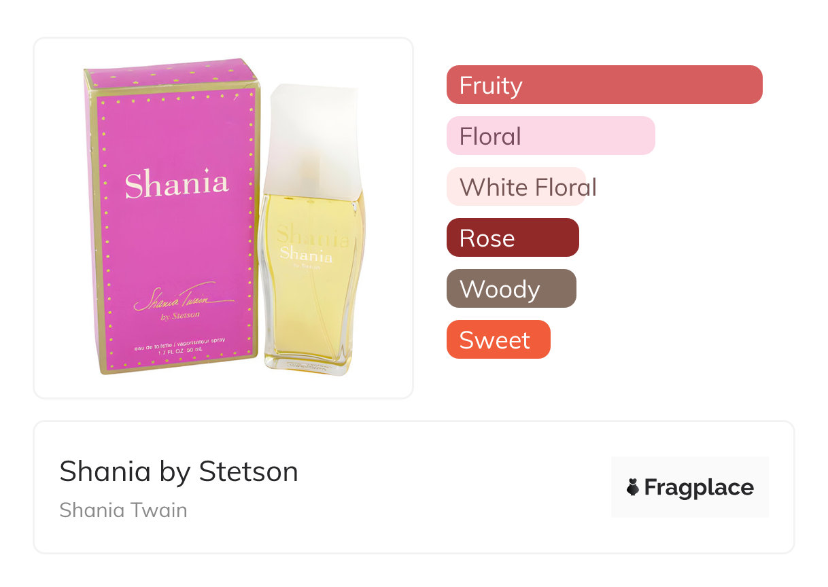
Task: Select the Floral accord bar
Action: coord(550,136)
